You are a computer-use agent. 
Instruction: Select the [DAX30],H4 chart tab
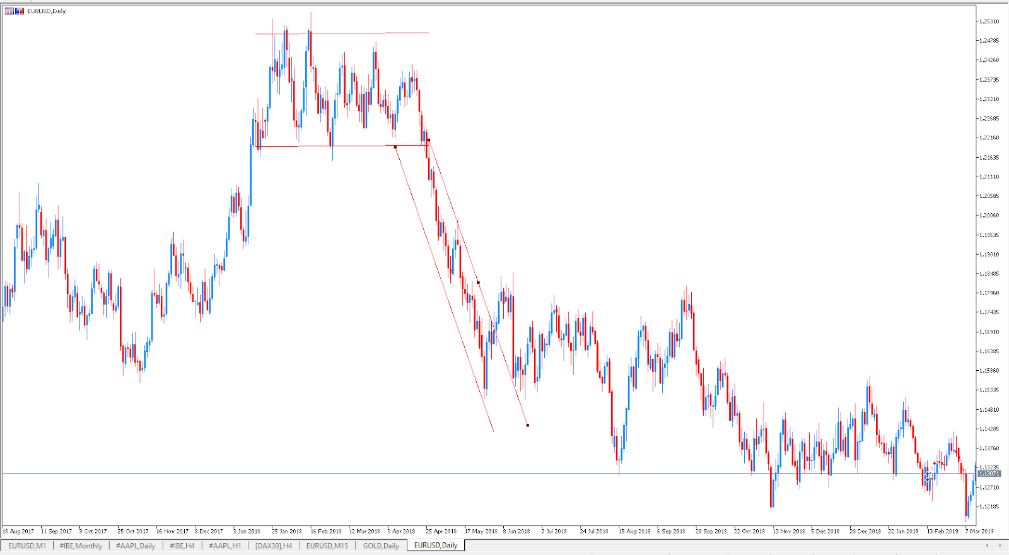coord(274,546)
